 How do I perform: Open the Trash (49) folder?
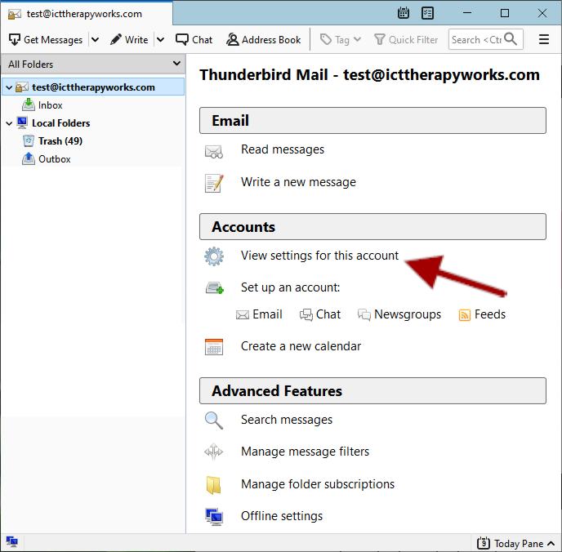tap(60, 141)
